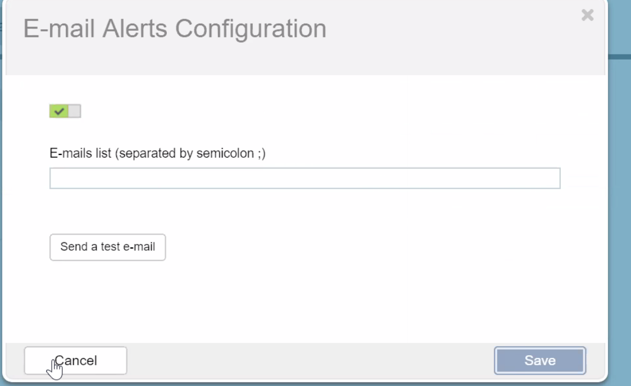This screenshot has height=386, width=631.
Task: Click the white Cancel button in the footer
Action: click(75, 360)
